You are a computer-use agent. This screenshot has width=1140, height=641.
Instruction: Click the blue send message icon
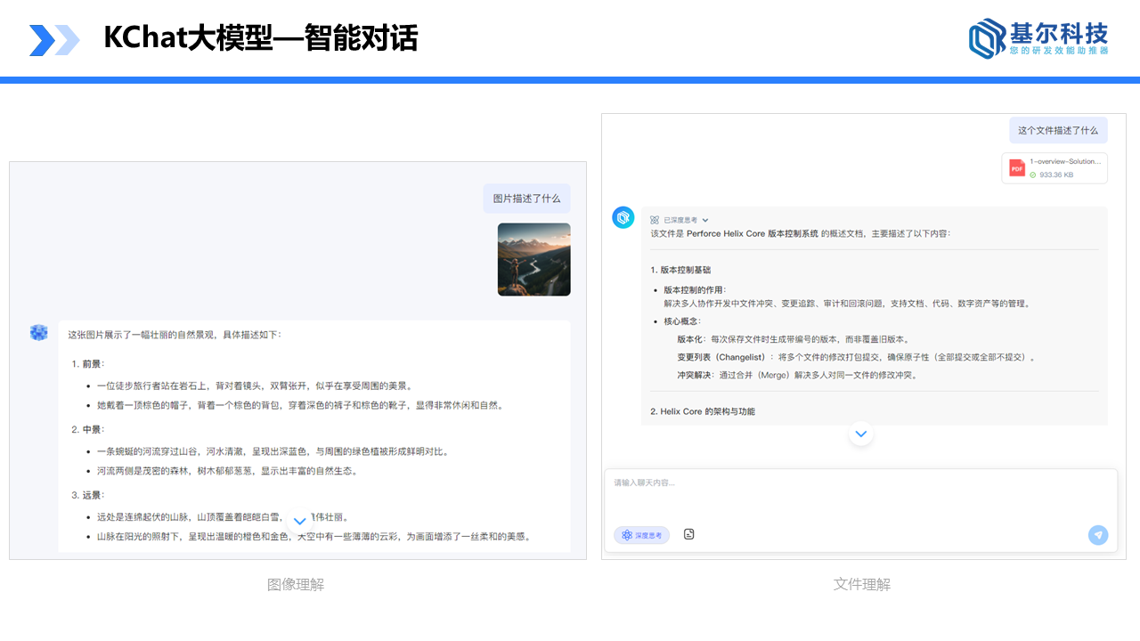pos(1097,535)
